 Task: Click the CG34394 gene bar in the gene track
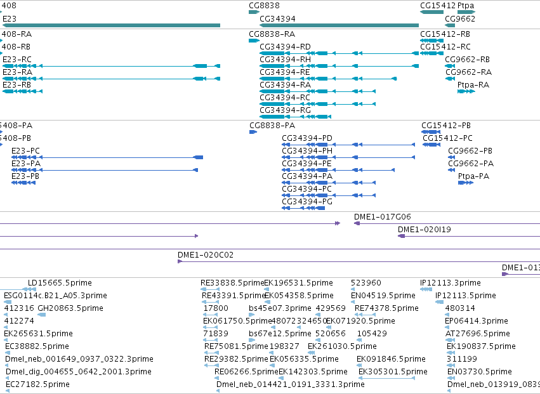click(339, 25)
